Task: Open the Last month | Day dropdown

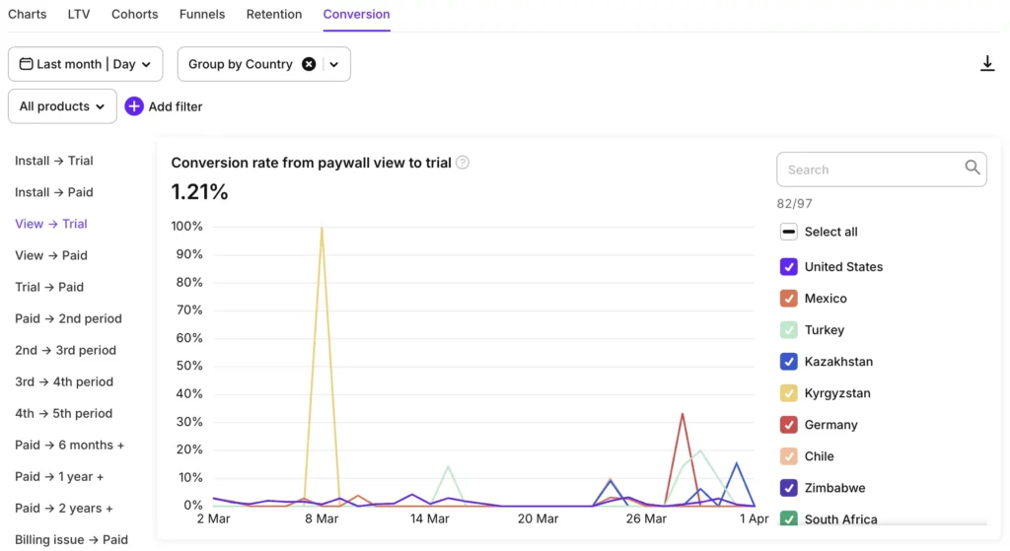Action: [85, 64]
